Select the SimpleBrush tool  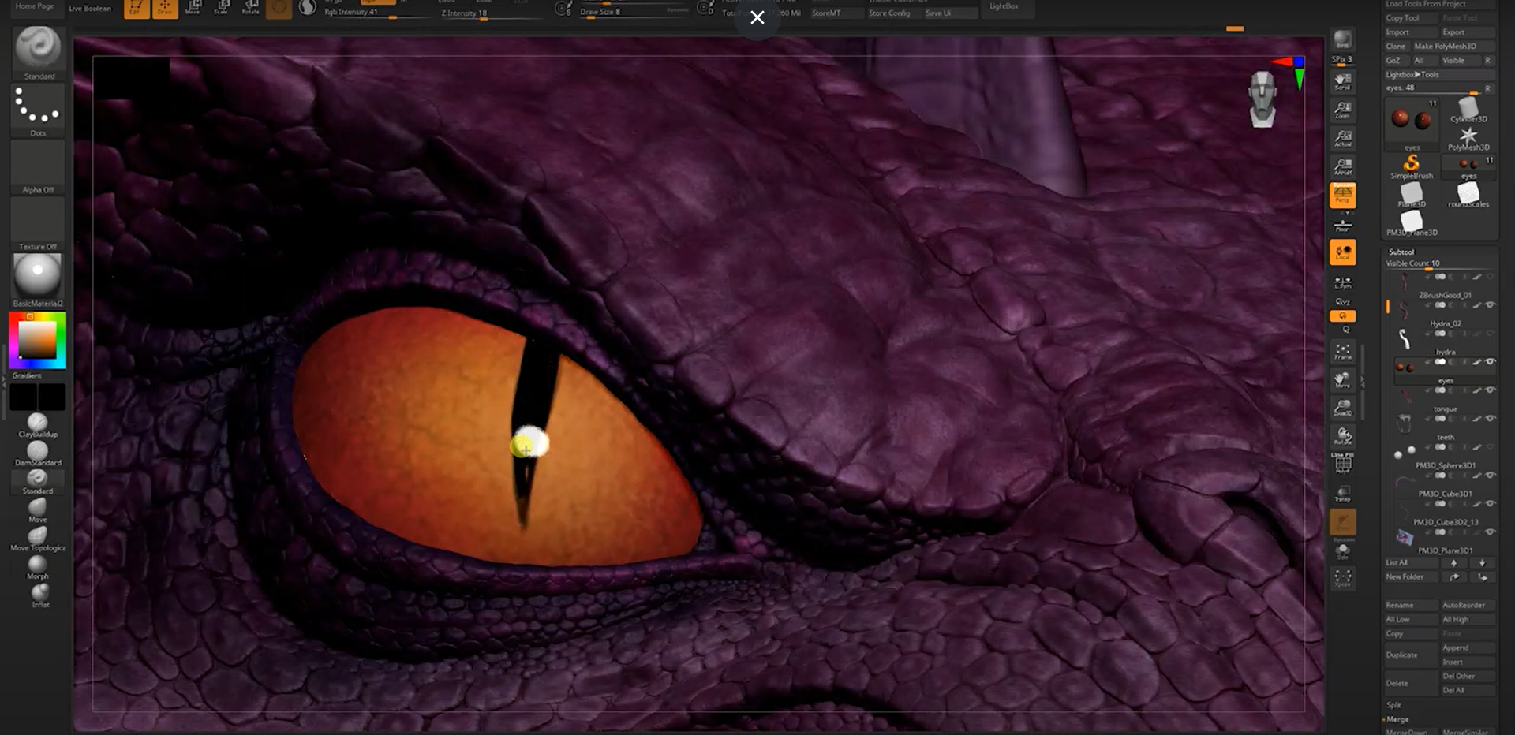(x=1411, y=164)
